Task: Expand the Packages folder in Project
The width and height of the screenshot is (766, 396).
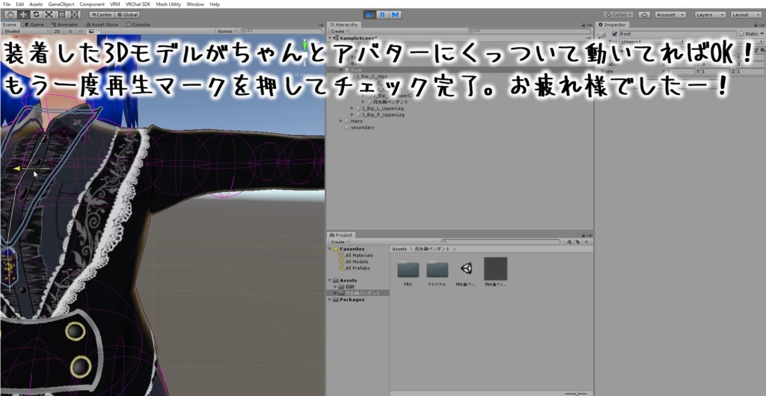Action: tap(330, 300)
